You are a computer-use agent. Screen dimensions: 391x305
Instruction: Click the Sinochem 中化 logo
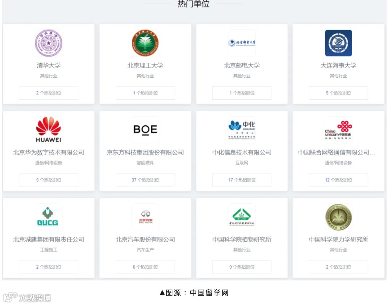point(242,130)
